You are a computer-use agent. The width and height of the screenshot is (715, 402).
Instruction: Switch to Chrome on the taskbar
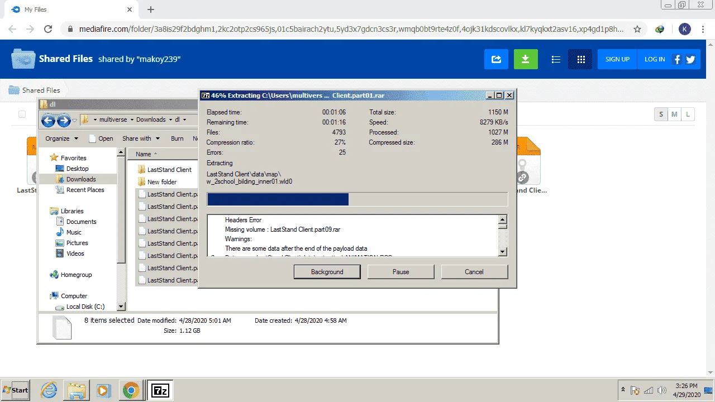(131, 390)
